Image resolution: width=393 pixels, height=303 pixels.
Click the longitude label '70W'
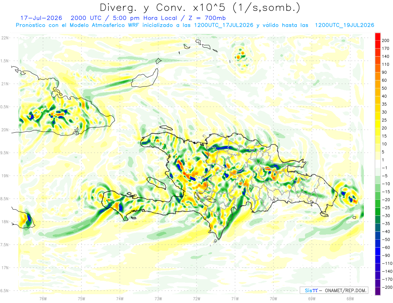(x=273, y=298)
